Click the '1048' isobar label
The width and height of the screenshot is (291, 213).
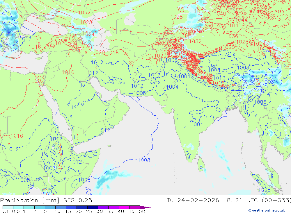[x=230, y=9]
